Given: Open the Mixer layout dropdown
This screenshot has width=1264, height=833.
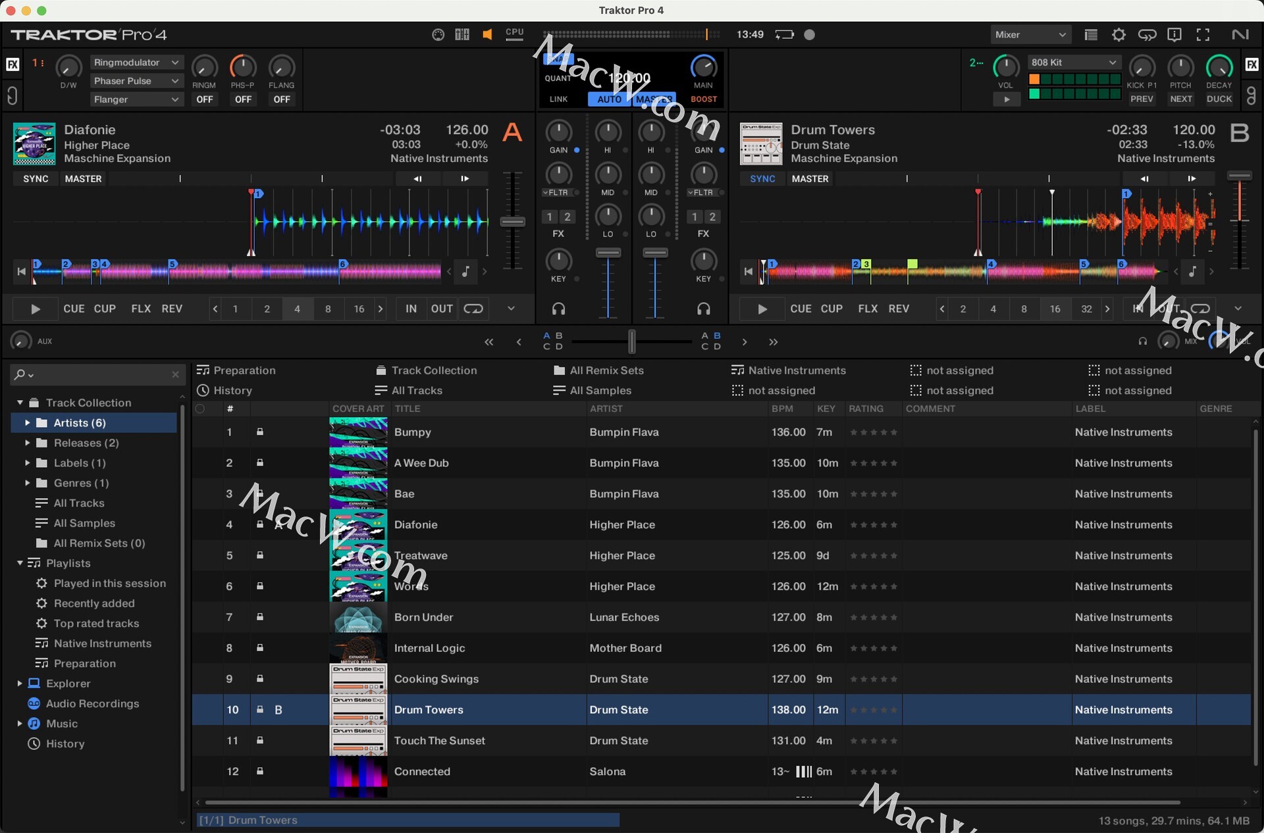Looking at the screenshot, I should [1030, 35].
